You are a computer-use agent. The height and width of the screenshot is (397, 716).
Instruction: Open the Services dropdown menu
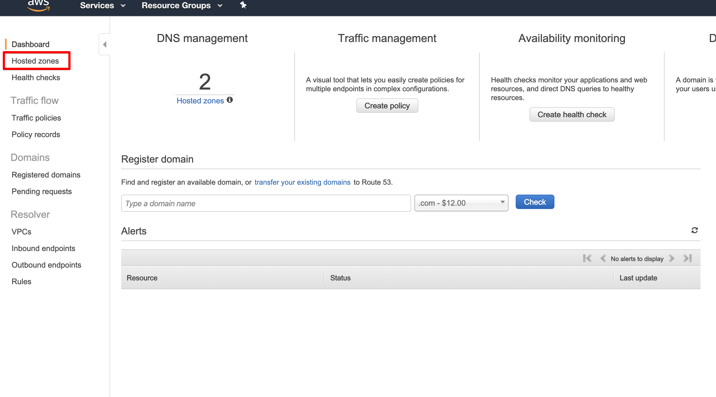pos(103,6)
